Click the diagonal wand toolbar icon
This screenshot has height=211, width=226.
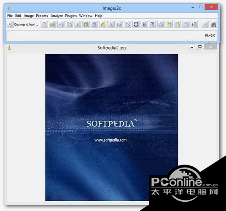pos(128,24)
